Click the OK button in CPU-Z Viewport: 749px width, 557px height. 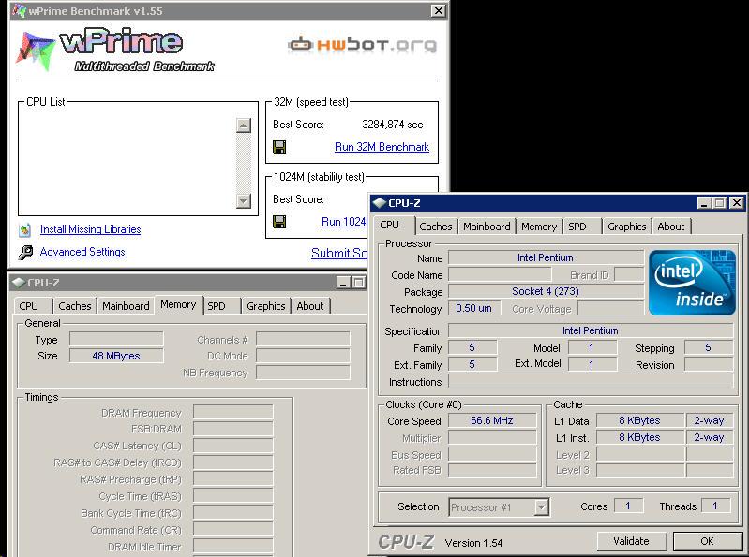(707, 541)
